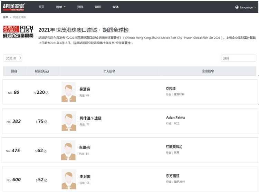
Task: Open the 媒体 menu item
Action: [x=115, y=7]
